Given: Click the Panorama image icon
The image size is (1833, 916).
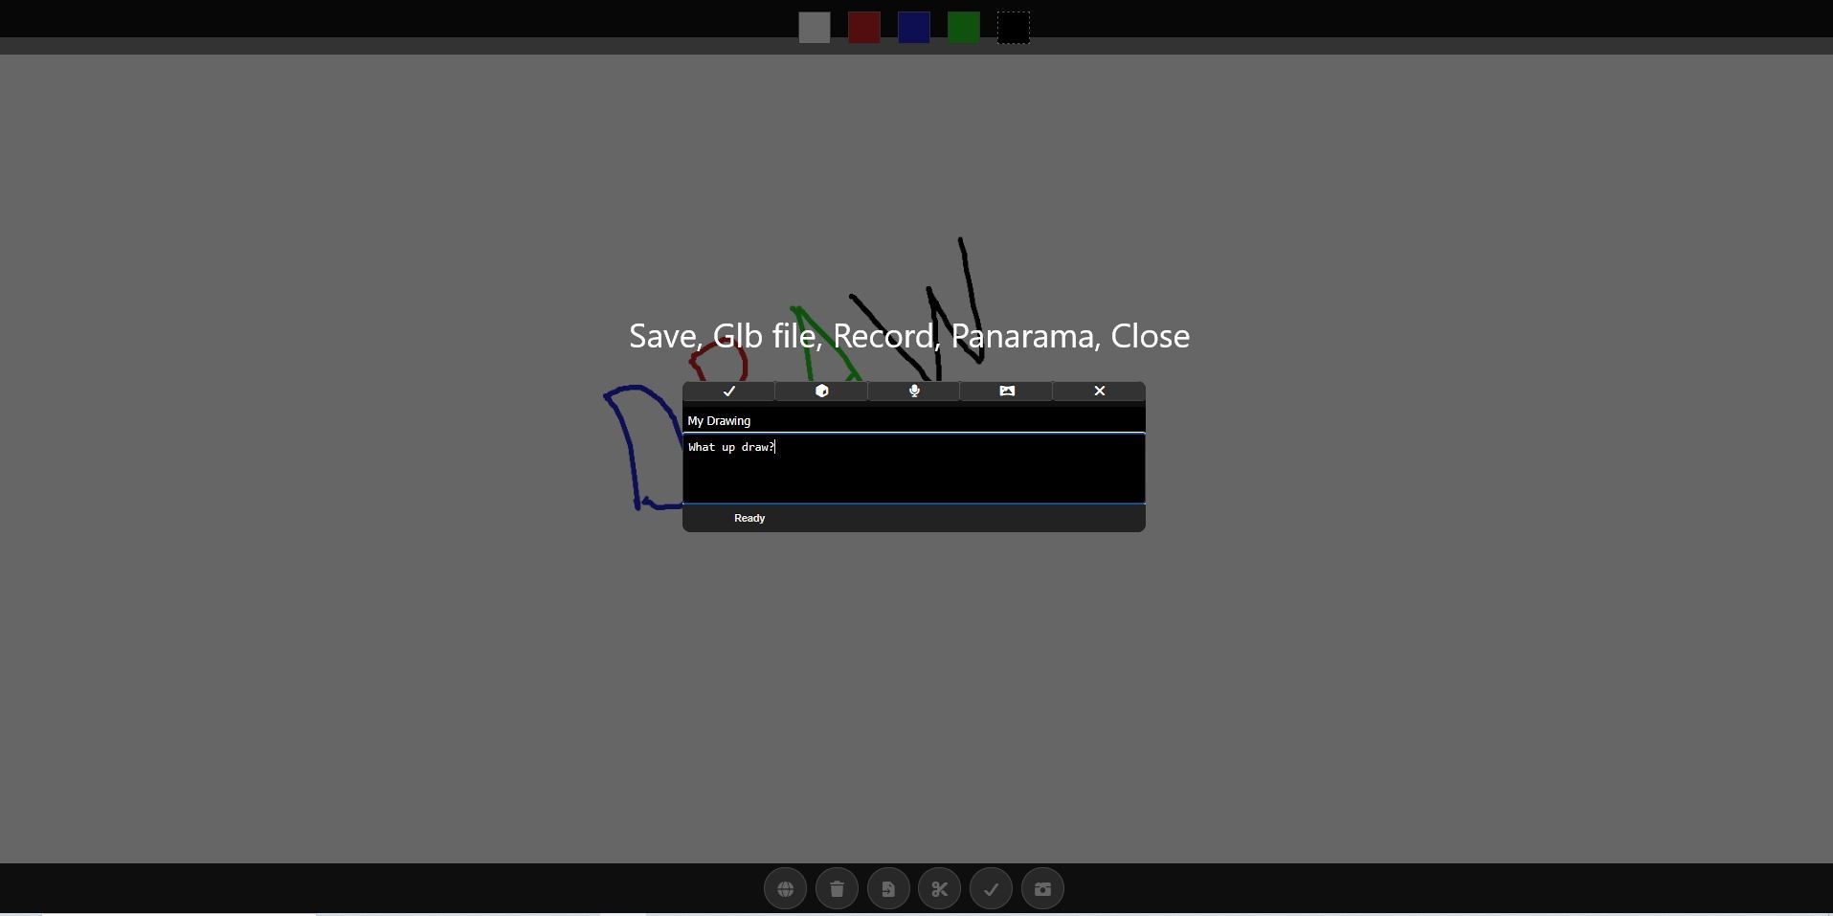Looking at the screenshot, I should coord(1007,391).
